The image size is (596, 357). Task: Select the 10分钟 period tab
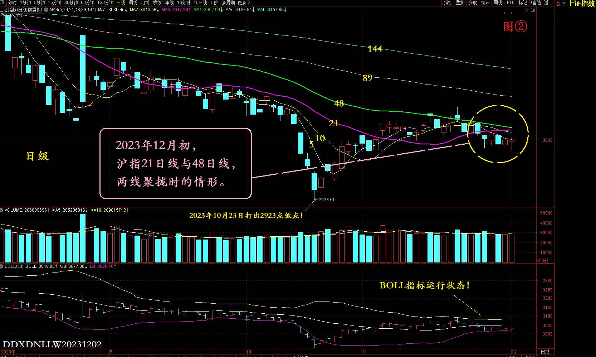(x=184, y=3)
